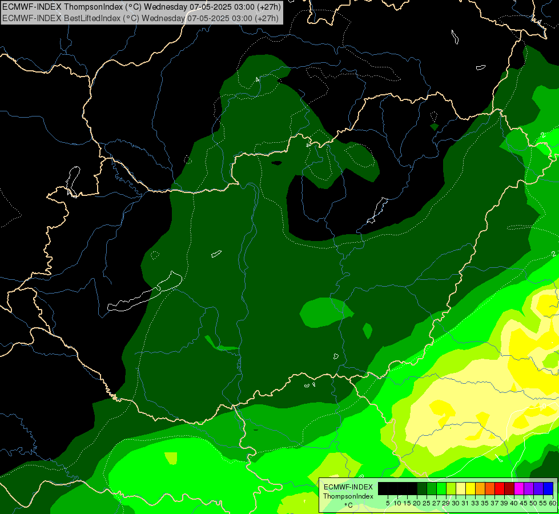
Task: Select the bright green 27-29 legend swatch
Action: point(441,488)
